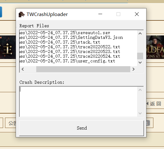The height and width of the screenshot is (149, 164).
Task: Click the report files horizontal scrollbar thumb
Action: 83,69
